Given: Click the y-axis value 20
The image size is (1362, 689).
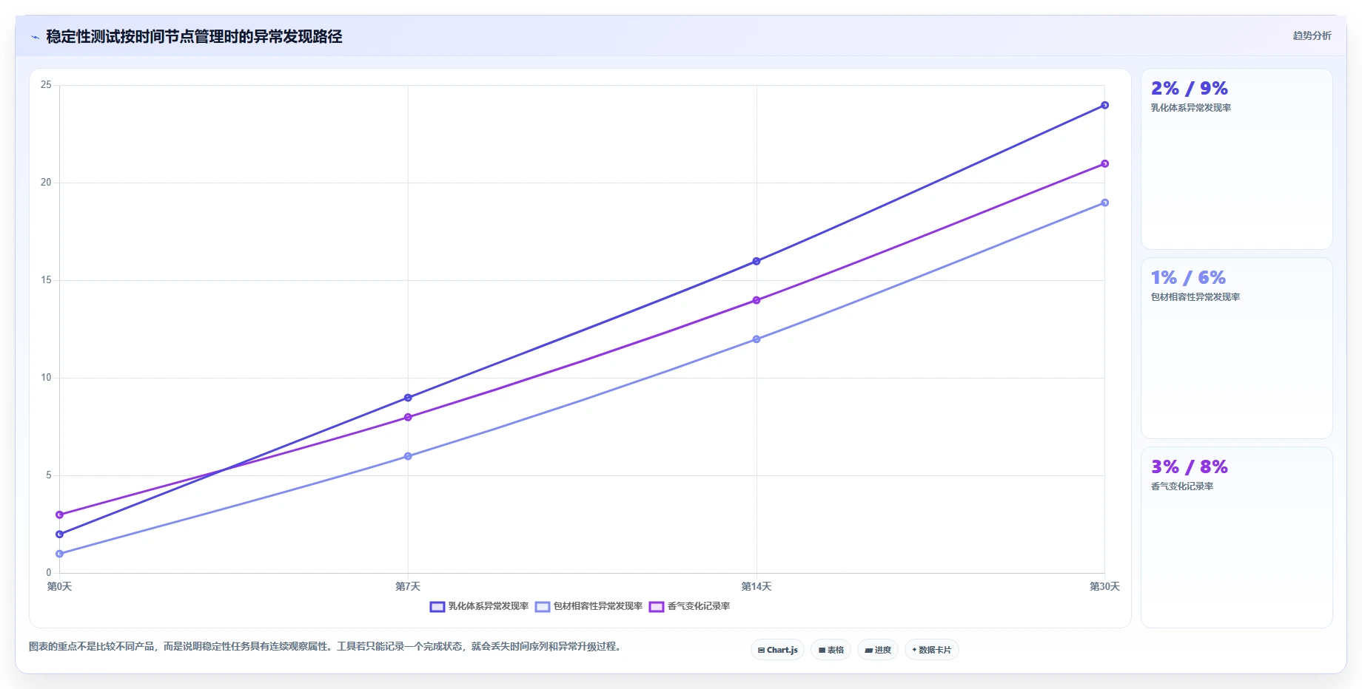Looking at the screenshot, I should pos(46,183).
